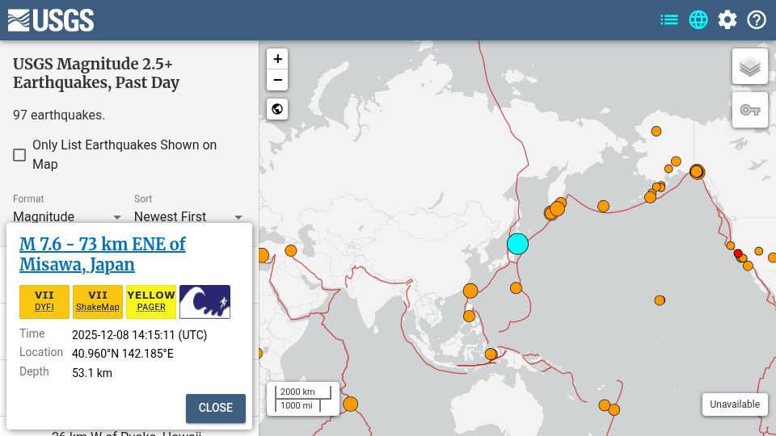Open the M 7.6 Misawa, Japan event page
This screenshot has height=436, width=776.
103,254
